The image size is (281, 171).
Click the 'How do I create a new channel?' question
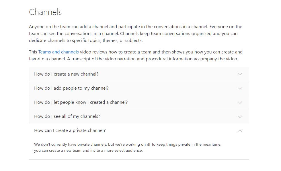point(66,74)
